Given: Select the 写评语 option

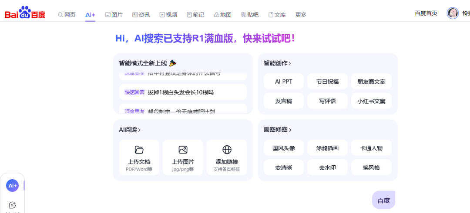Looking at the screenshot, I should click(327, 101).
